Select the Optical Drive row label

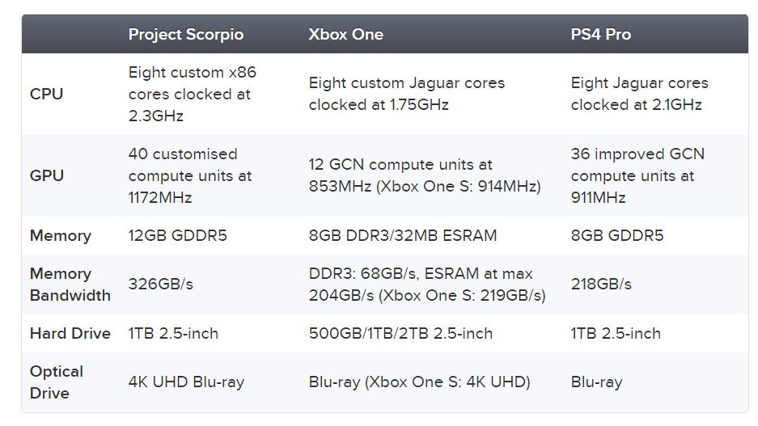click(56, 382)
